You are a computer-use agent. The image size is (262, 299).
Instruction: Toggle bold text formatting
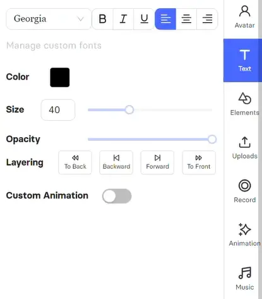click(103, 19)
